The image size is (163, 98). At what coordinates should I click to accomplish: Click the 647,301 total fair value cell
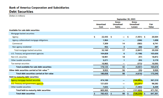(x=154, y=93)
